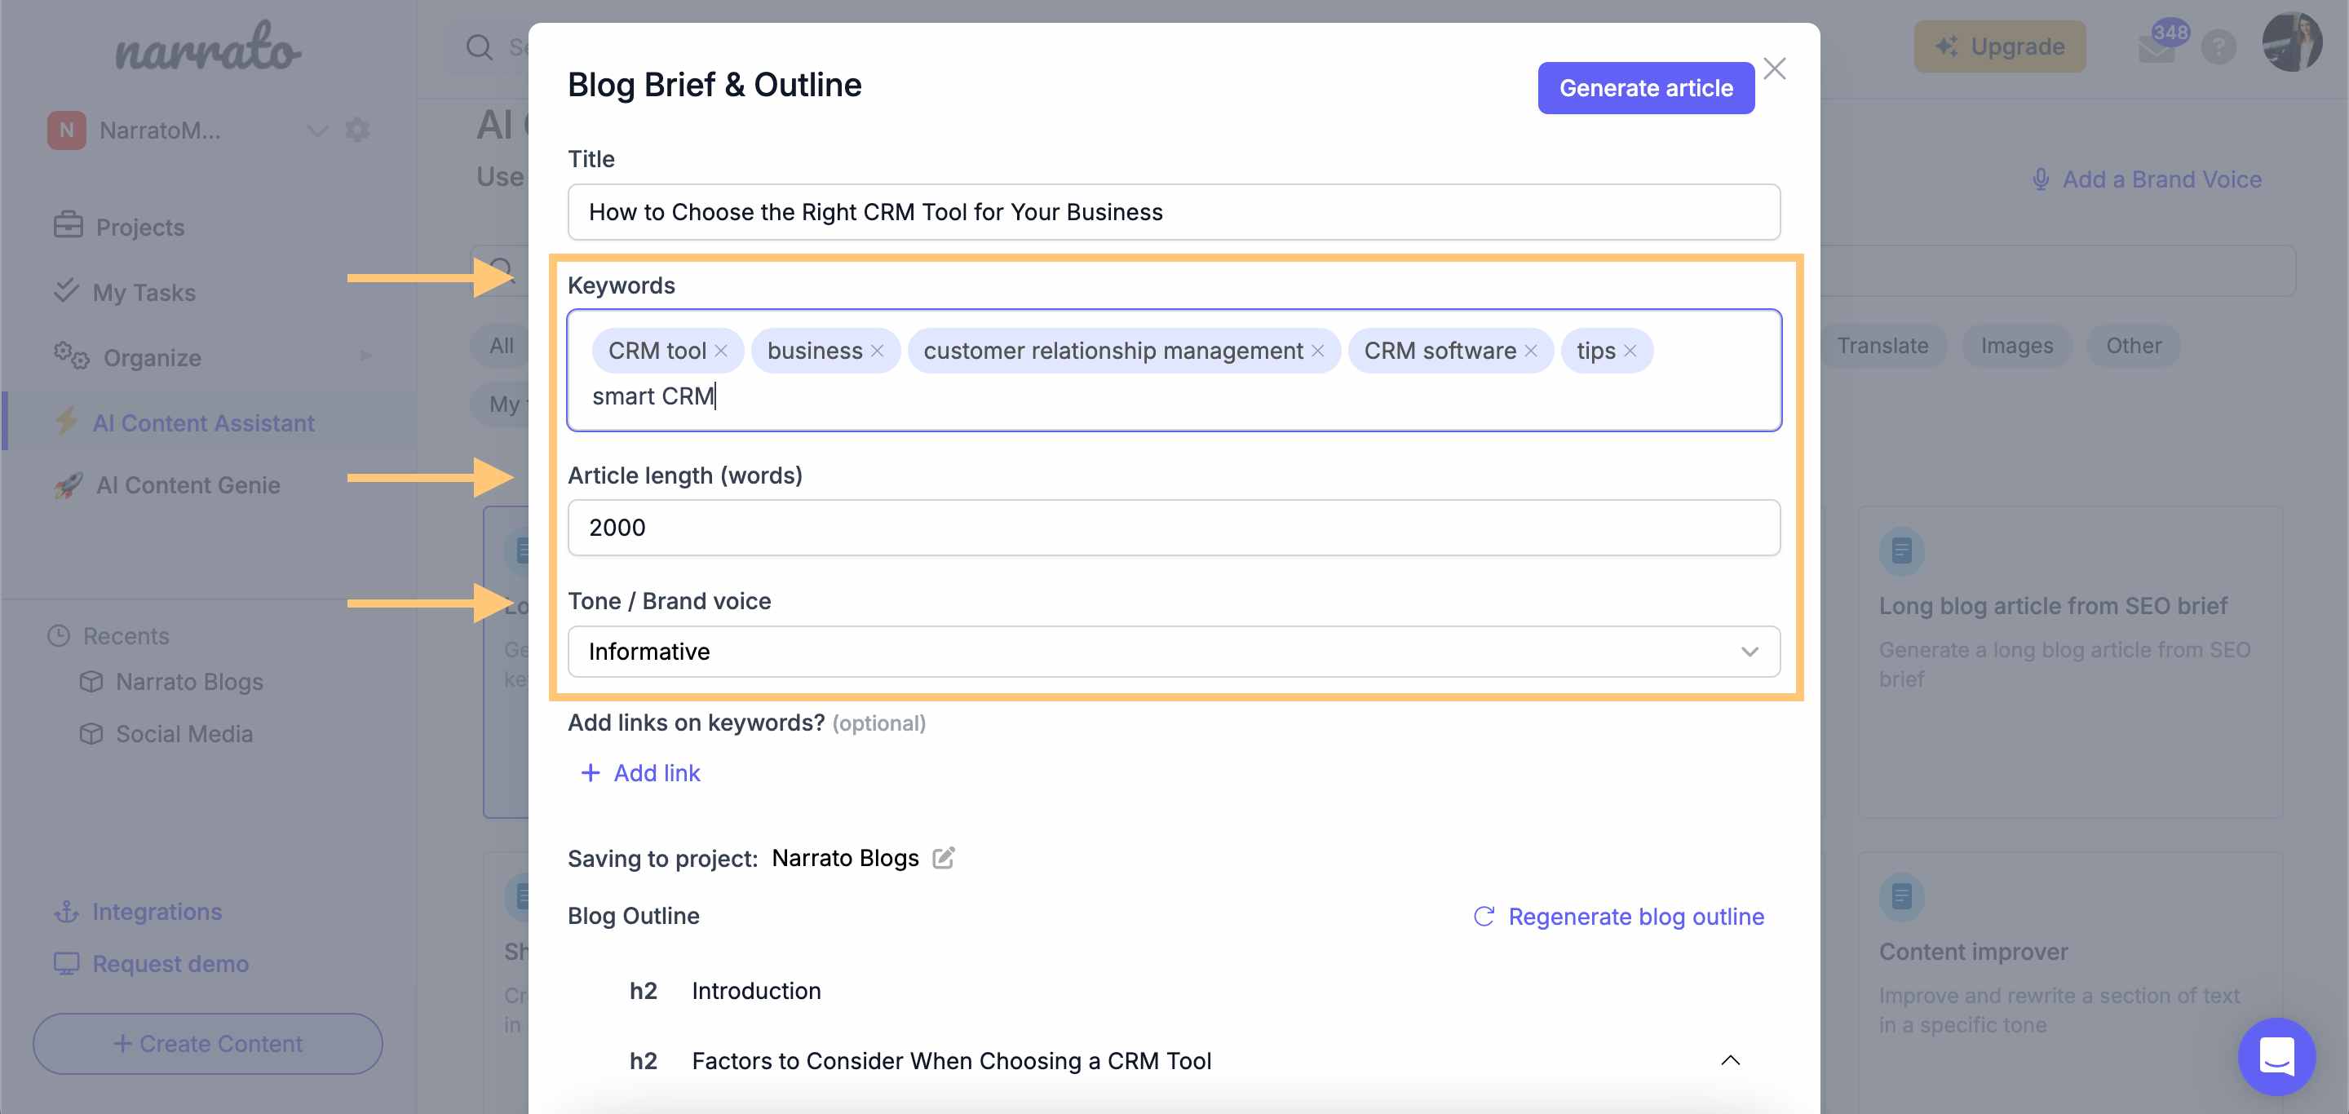Open the chat support bubble
Image resolution: width=2349 pixels, height=1114 pixels.
pos(2276,1055)
